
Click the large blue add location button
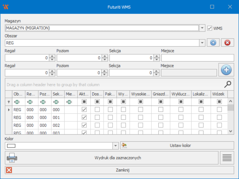(x=226, y=70)
